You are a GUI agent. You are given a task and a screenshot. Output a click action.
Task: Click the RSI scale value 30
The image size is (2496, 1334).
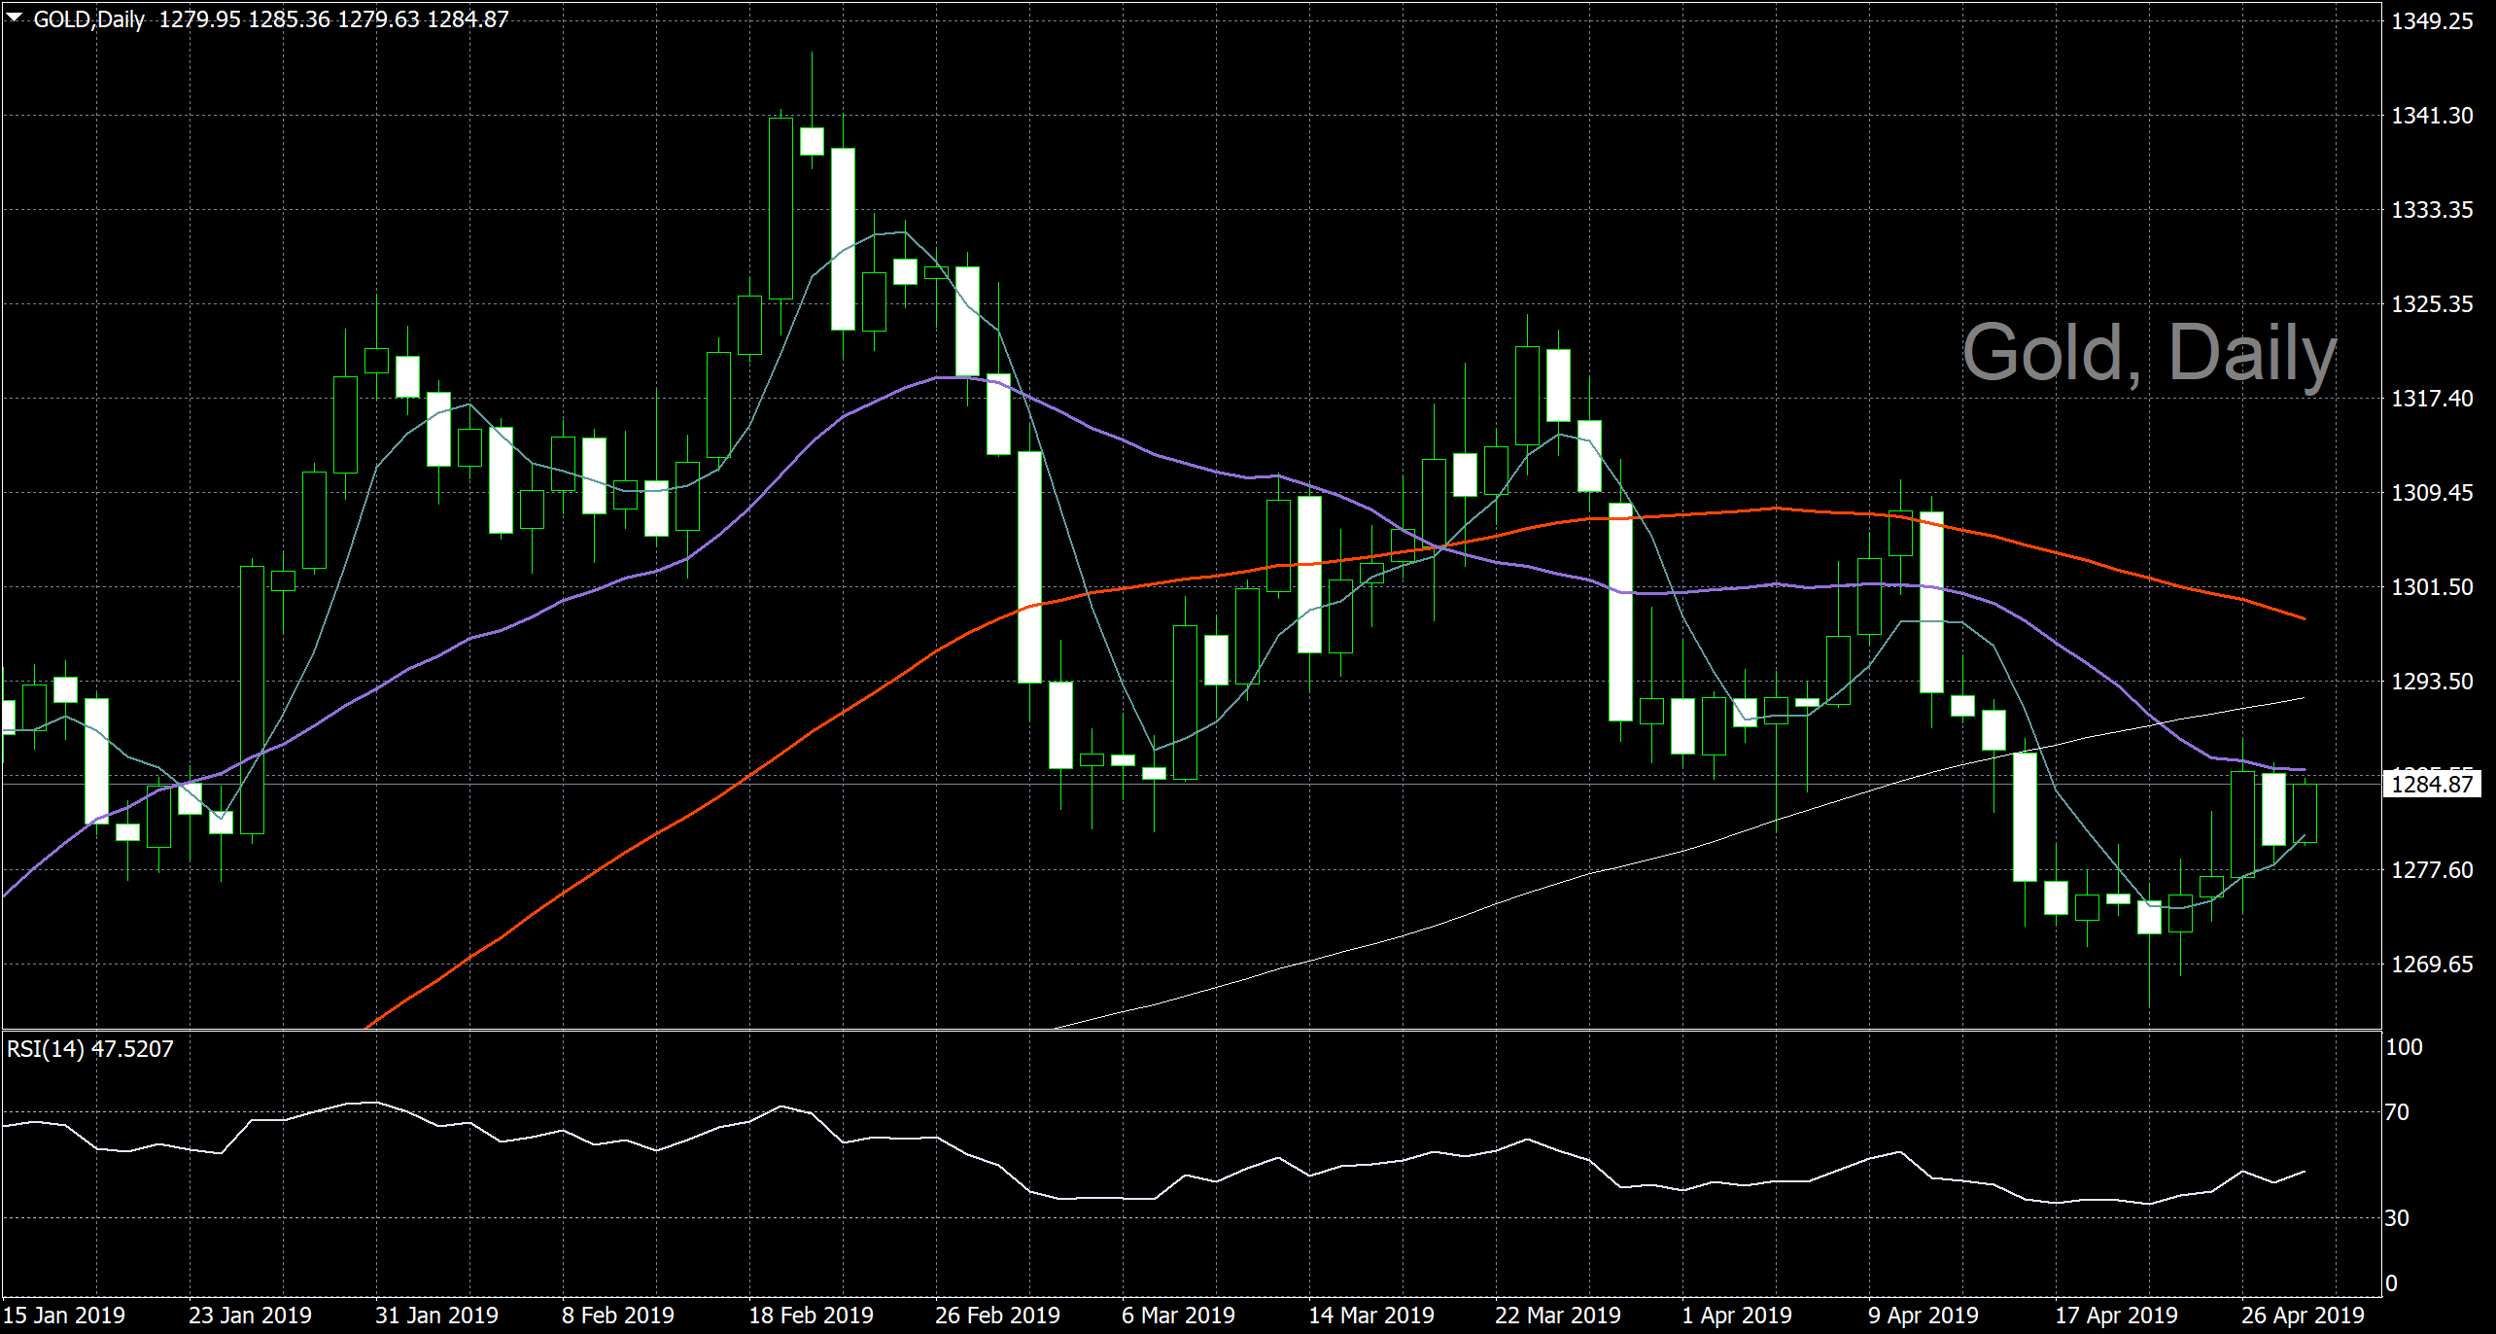point(2398,1218)
